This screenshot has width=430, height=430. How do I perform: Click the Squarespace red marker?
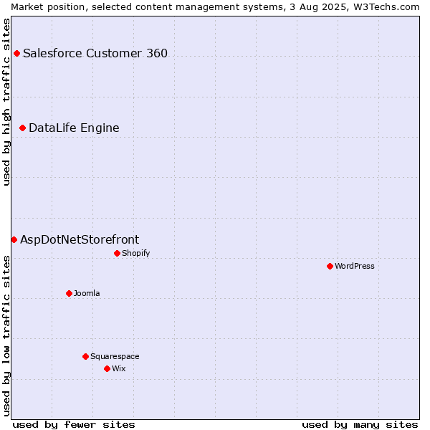click(x=85, y=356)
